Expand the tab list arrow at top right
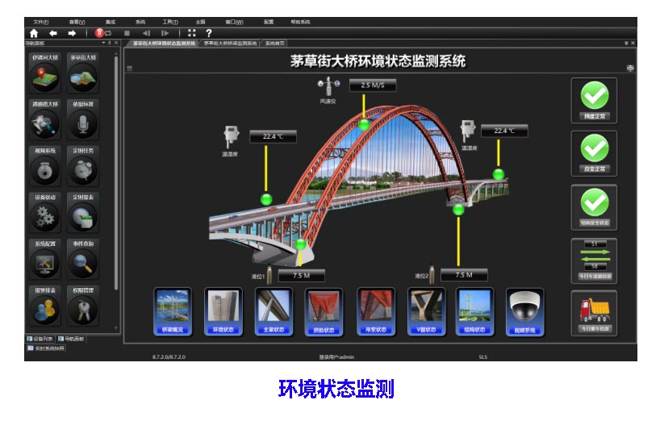Viewport: 660px width, 421px height. click(626, 43)
